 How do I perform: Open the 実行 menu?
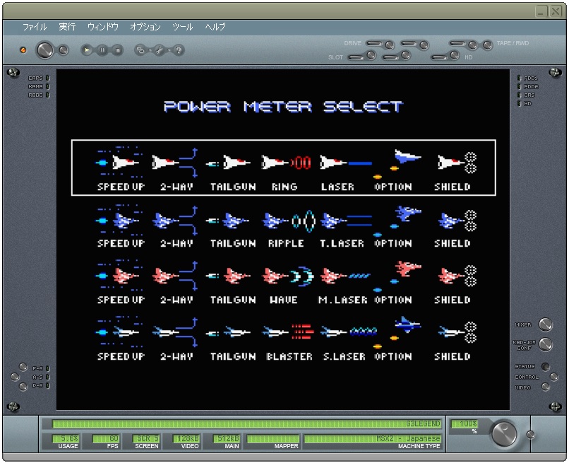coord(67,27)
